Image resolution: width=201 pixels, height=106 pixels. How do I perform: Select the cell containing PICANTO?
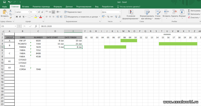pos(23,44)
